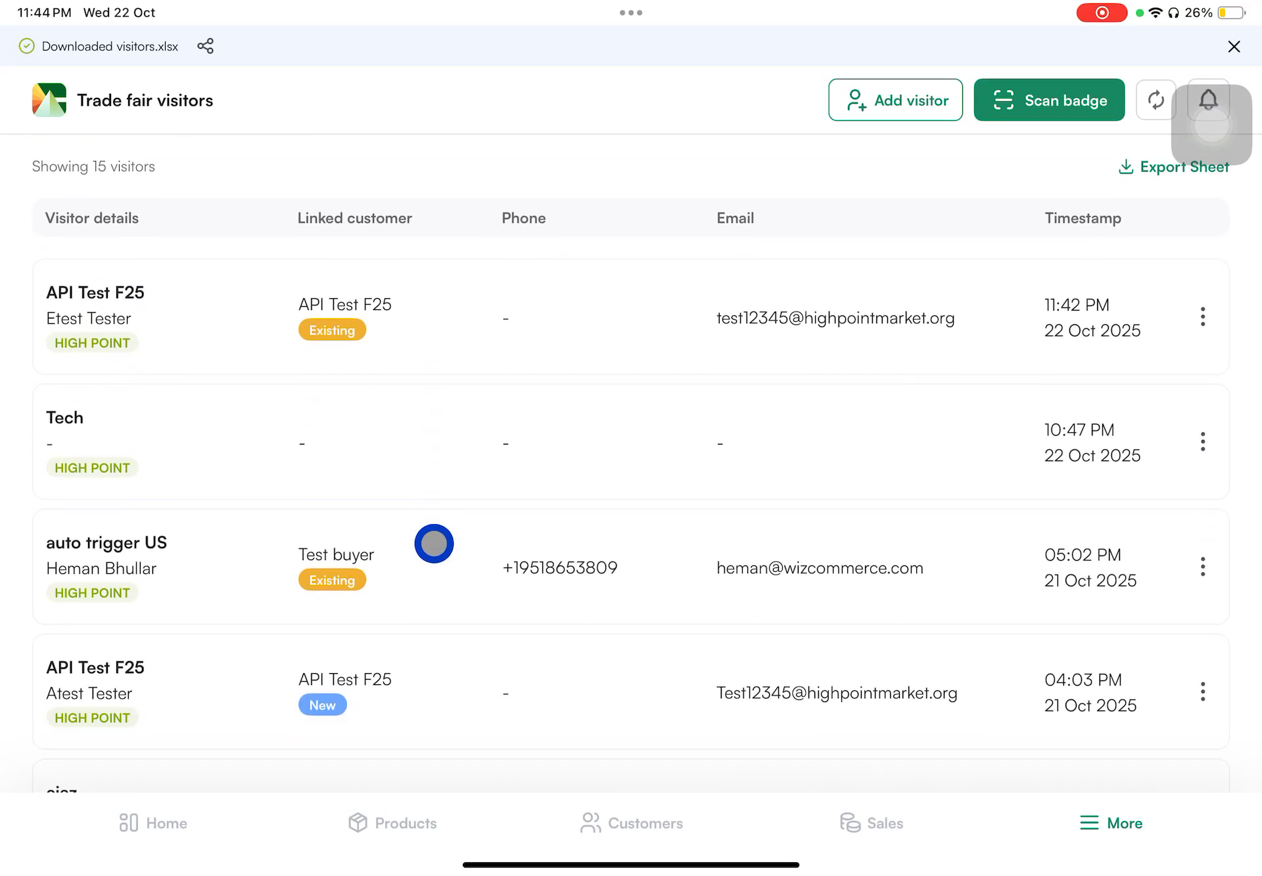
Task: Sort by the Timestamp column header
Action: click(1083, 217)
